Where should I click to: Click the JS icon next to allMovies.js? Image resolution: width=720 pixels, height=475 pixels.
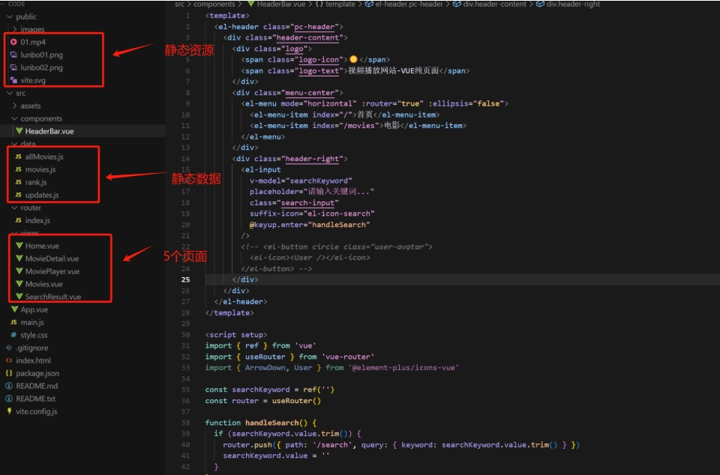19,157
